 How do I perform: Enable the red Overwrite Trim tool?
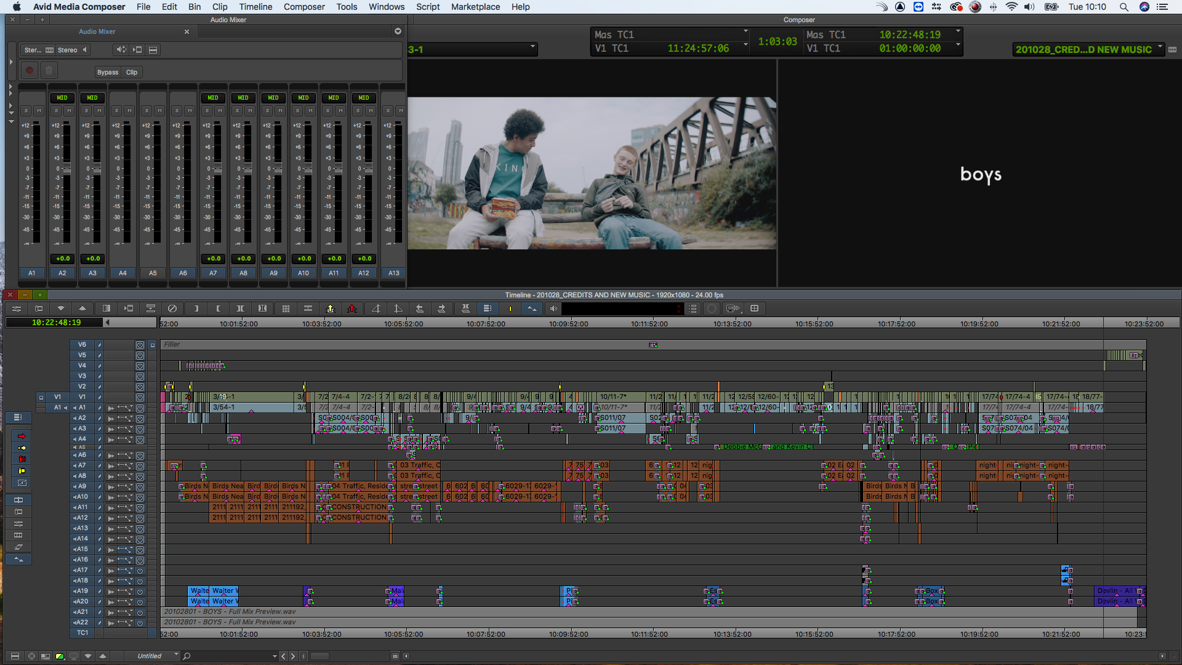click(x=22, y=459)
